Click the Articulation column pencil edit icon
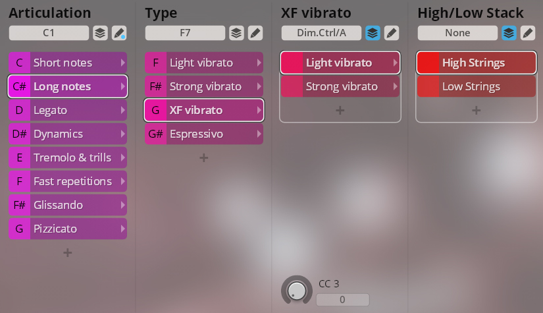The height and width of the screenshot is (313, 543). click(x=119, y=33)
